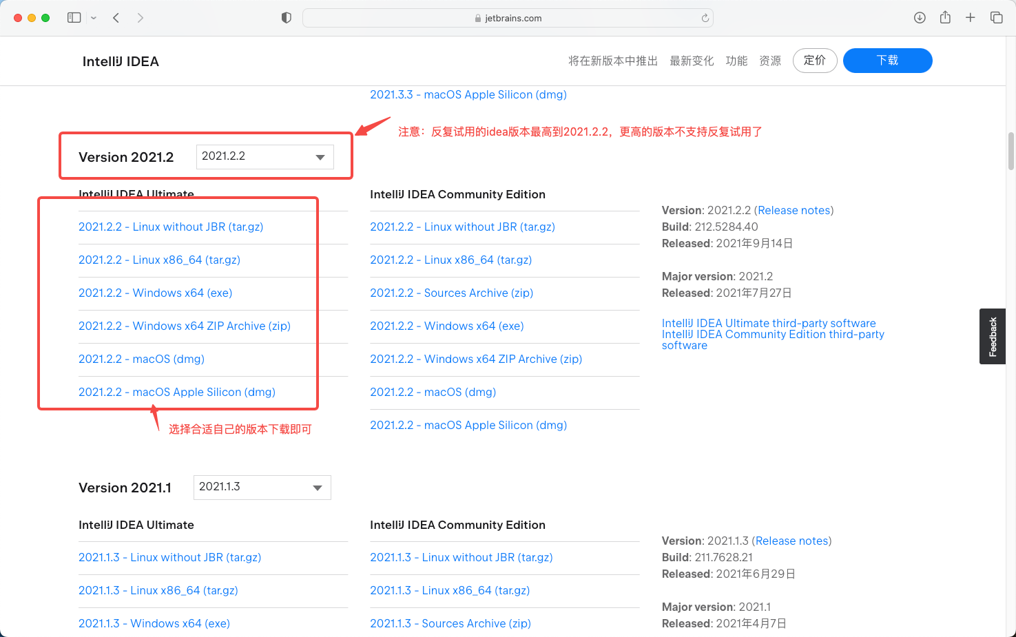Open IntelliJ IDEA Ultimate third-party software link

coord(769,323)
